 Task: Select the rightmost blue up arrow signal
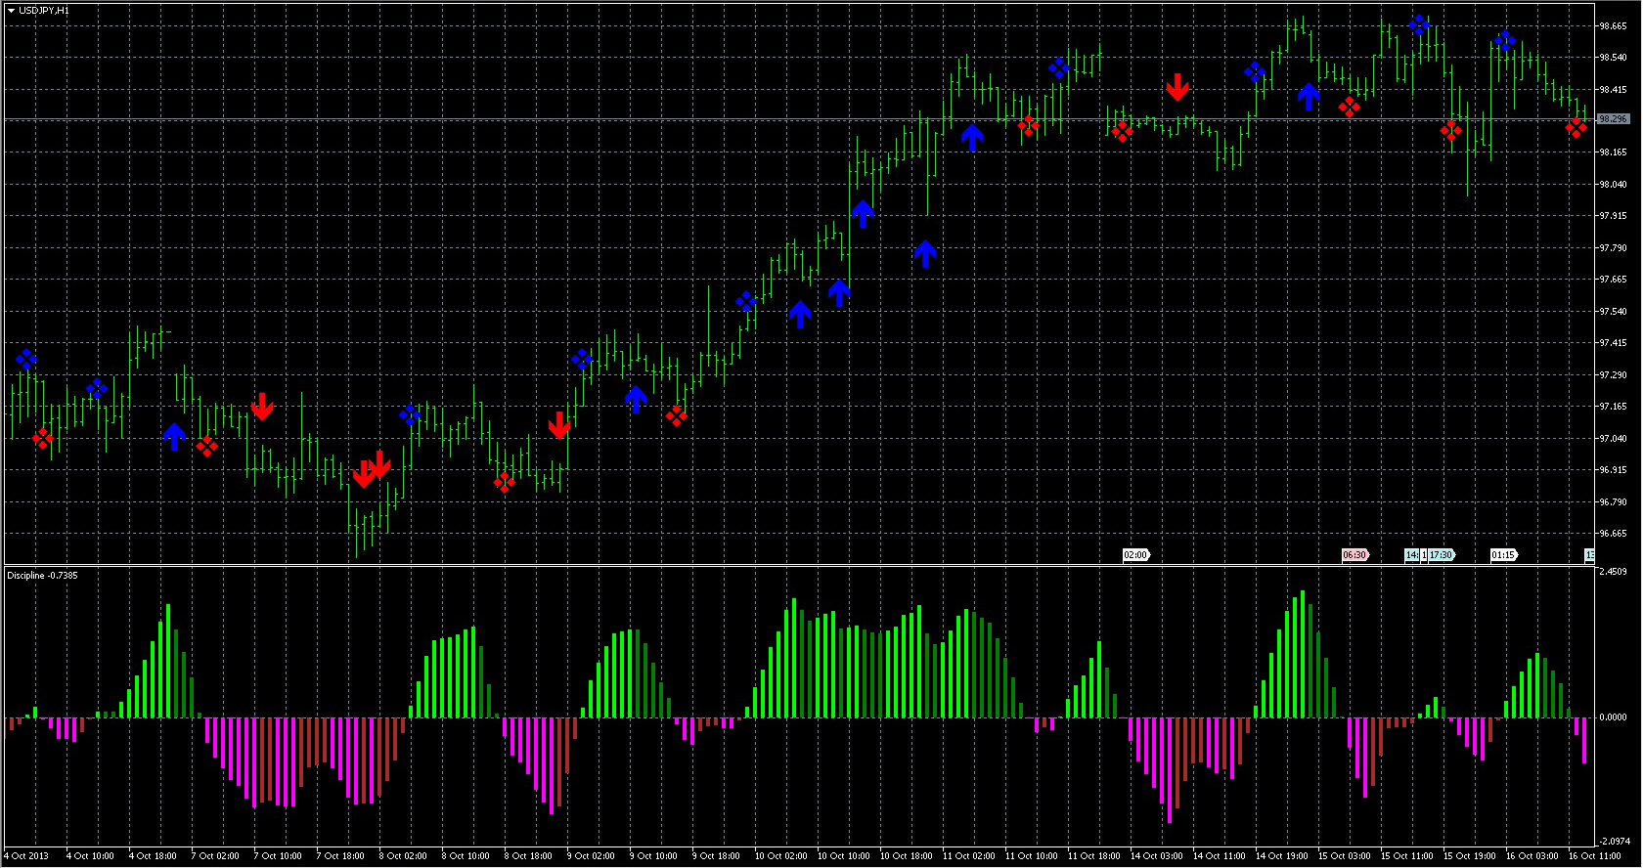coord(1308,96)
